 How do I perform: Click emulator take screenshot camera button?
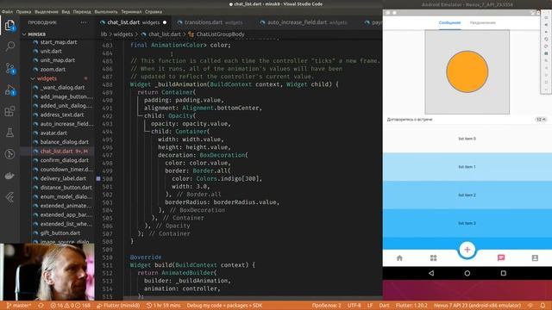546,53
